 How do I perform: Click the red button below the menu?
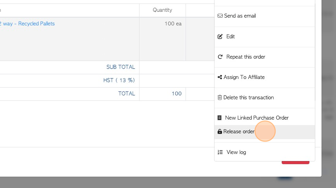[x=295, y=163]
